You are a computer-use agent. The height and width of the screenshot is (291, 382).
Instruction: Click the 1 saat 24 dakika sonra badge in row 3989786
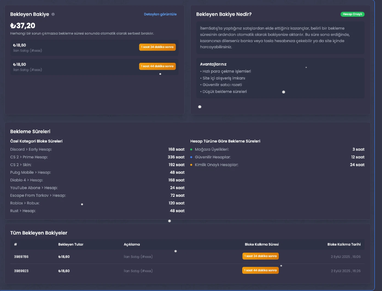(x=260, y=256)
